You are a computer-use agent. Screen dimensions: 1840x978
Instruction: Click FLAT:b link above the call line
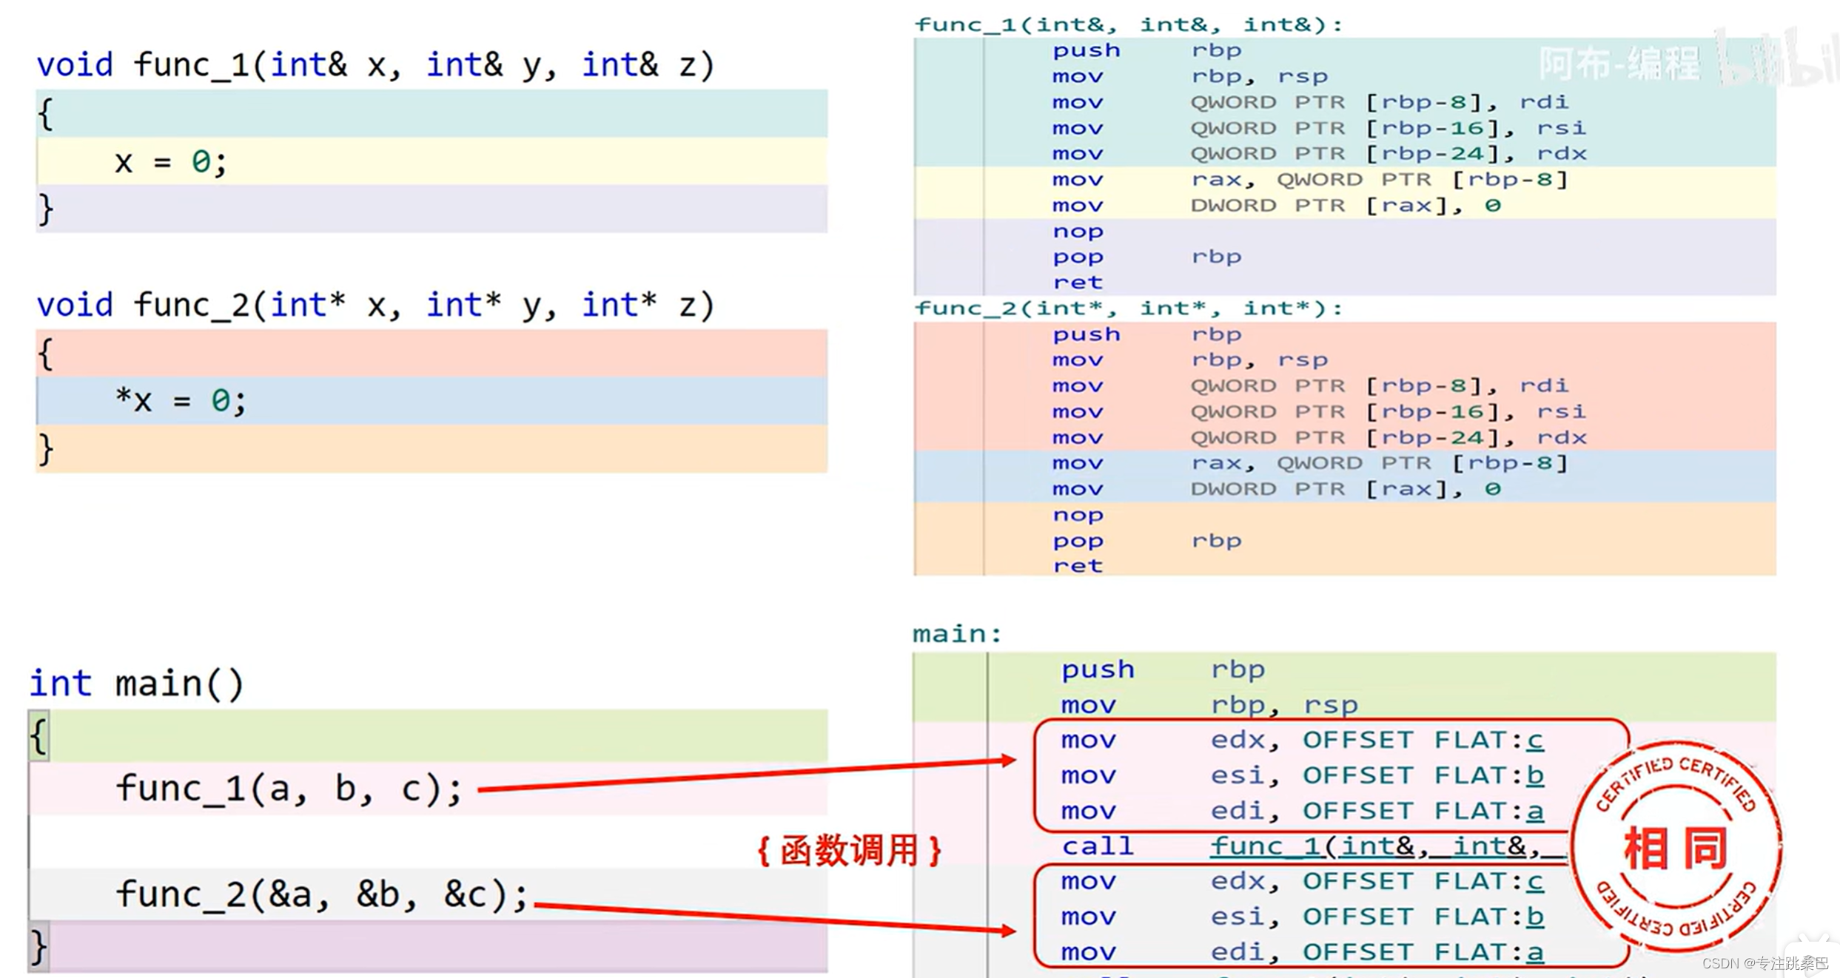1535,775
